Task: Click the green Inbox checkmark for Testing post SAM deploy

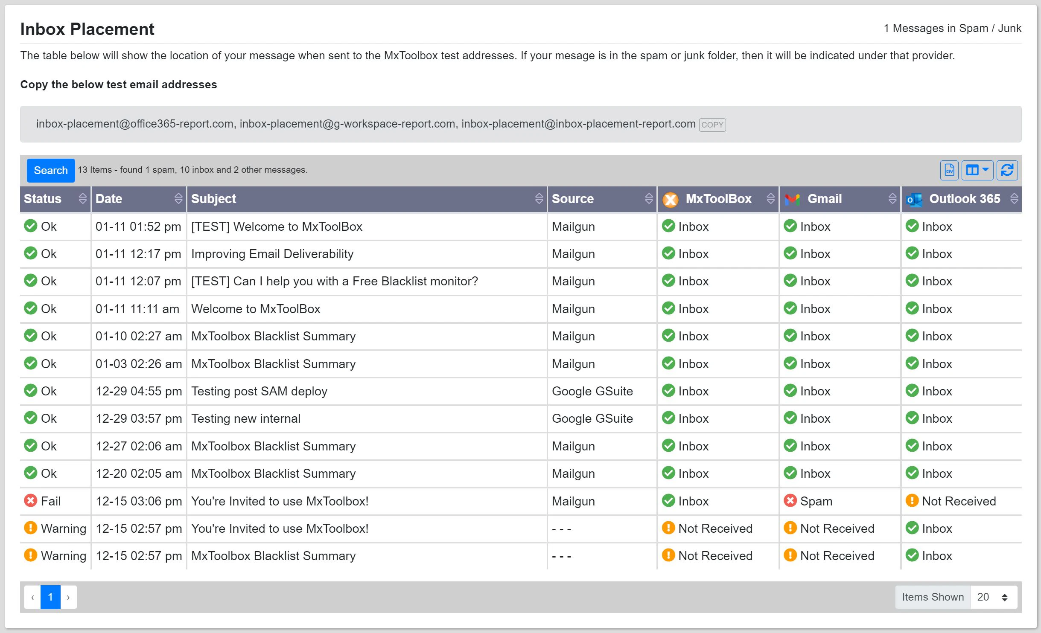Action: point(669,391)
